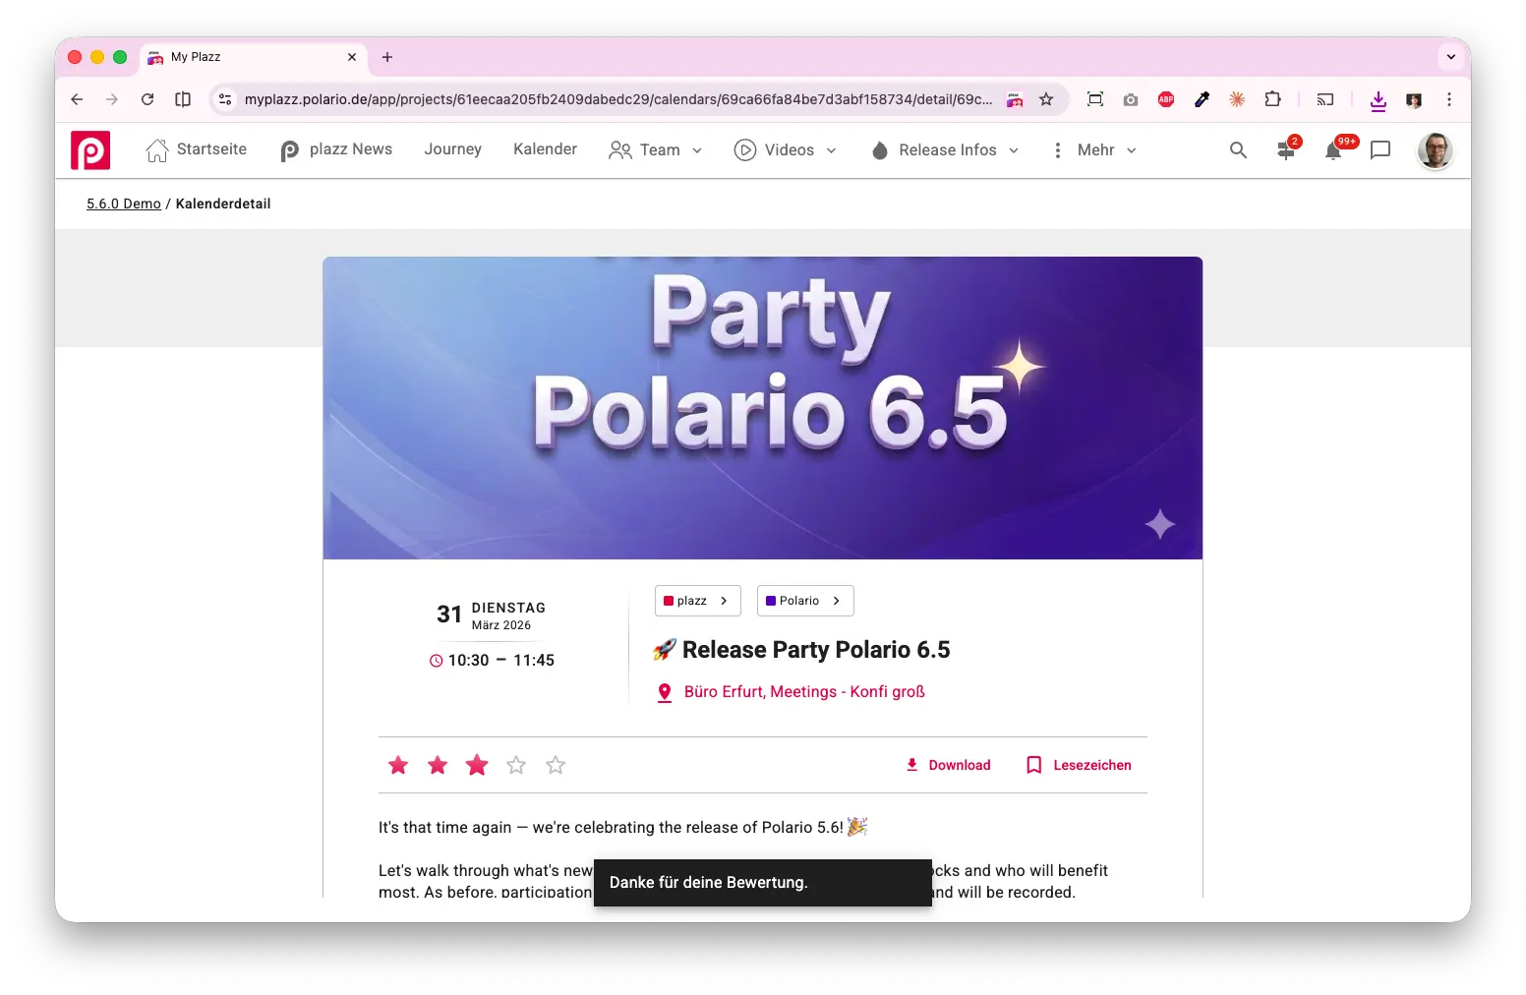Click the plazz logo icon
This screenshot has width=1526, height=995.
click(90, 150)
